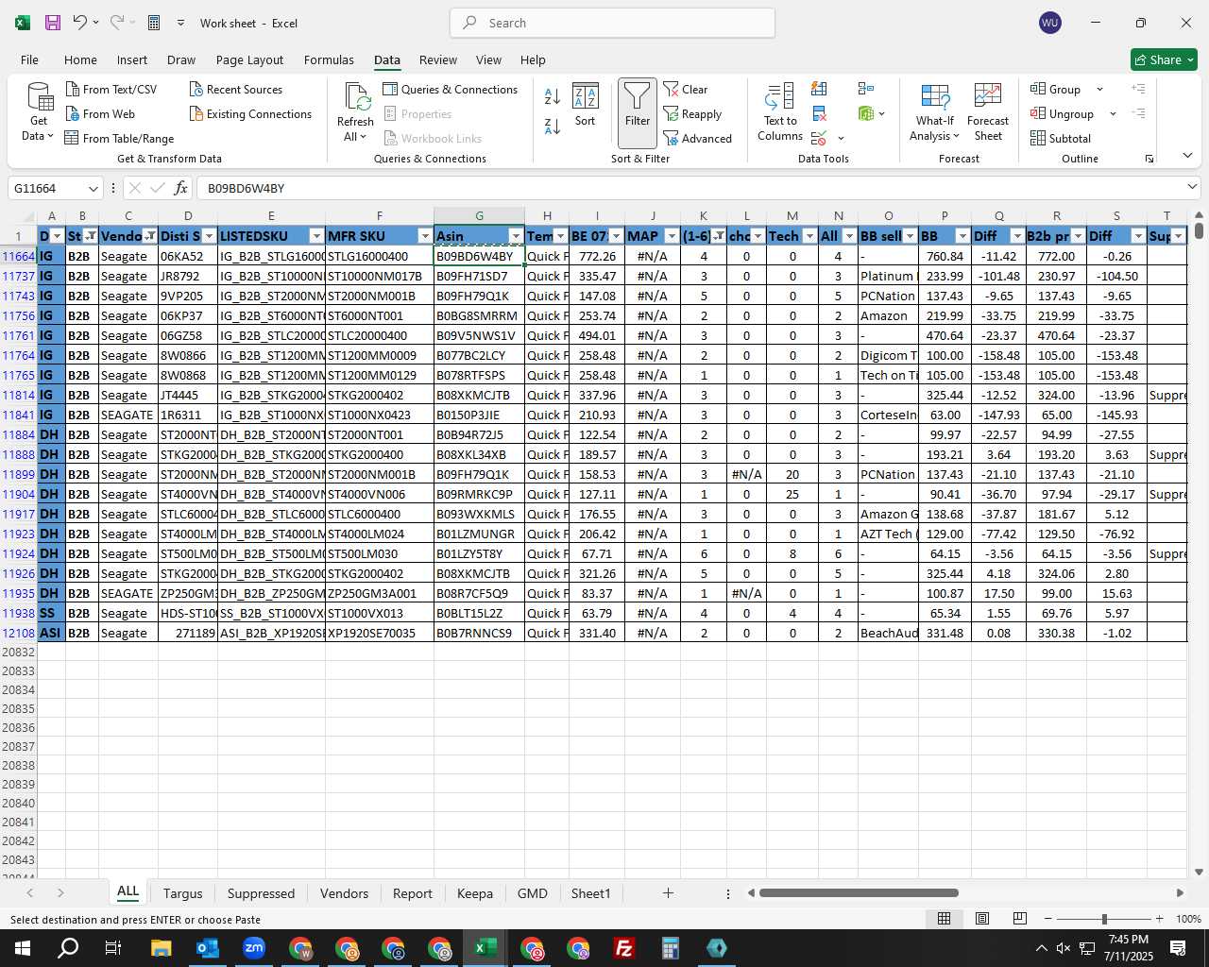This screenshot has width=1209, height=967.
Task: Open Zoom from the taskbar
Action: (x=254, y=948)
